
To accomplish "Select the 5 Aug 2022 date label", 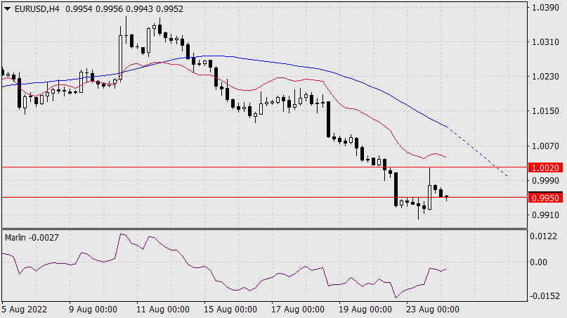I will (24, 310).
